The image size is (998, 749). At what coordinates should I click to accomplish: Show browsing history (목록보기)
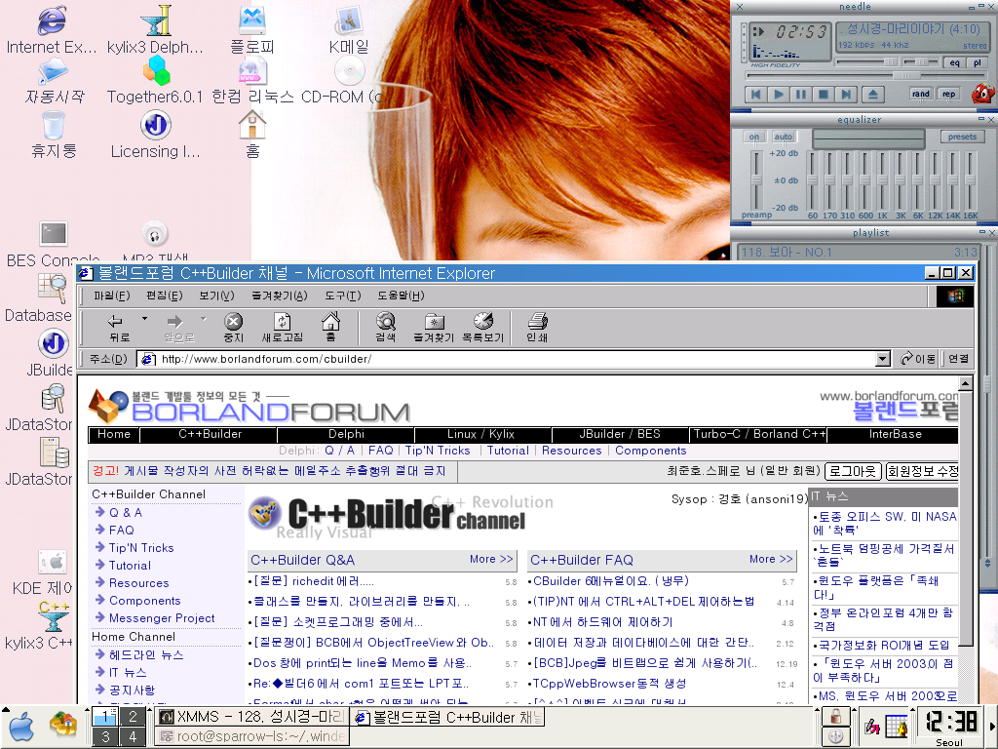(x=482, y=328)
